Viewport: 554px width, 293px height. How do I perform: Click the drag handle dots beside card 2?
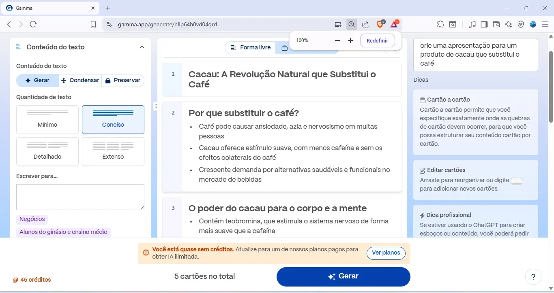pyautogui.click(x=156, y=106)
